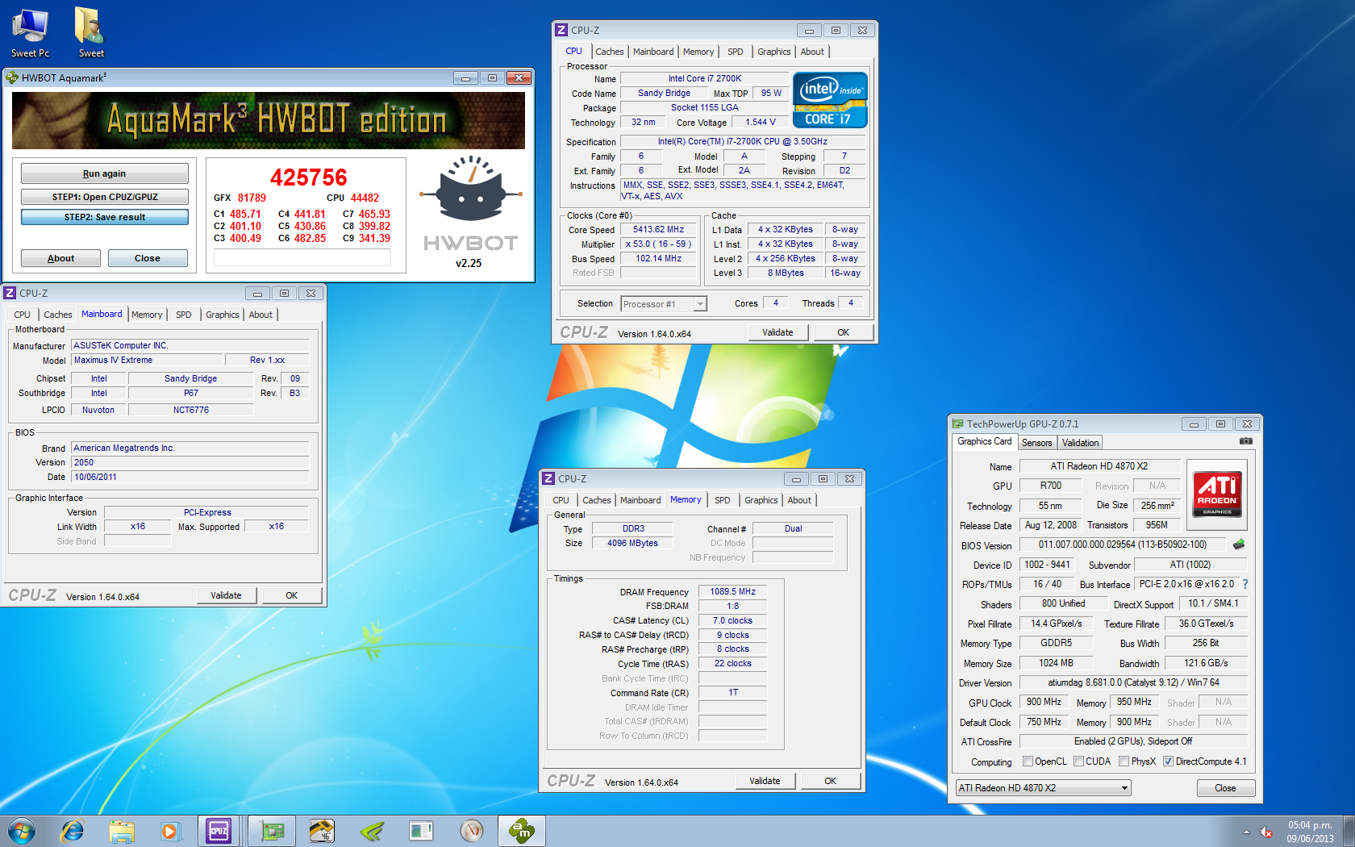Click the Bus Interface question mark help icon
The width and height of the screenshot is (1355, 847).
(1245, 584)
